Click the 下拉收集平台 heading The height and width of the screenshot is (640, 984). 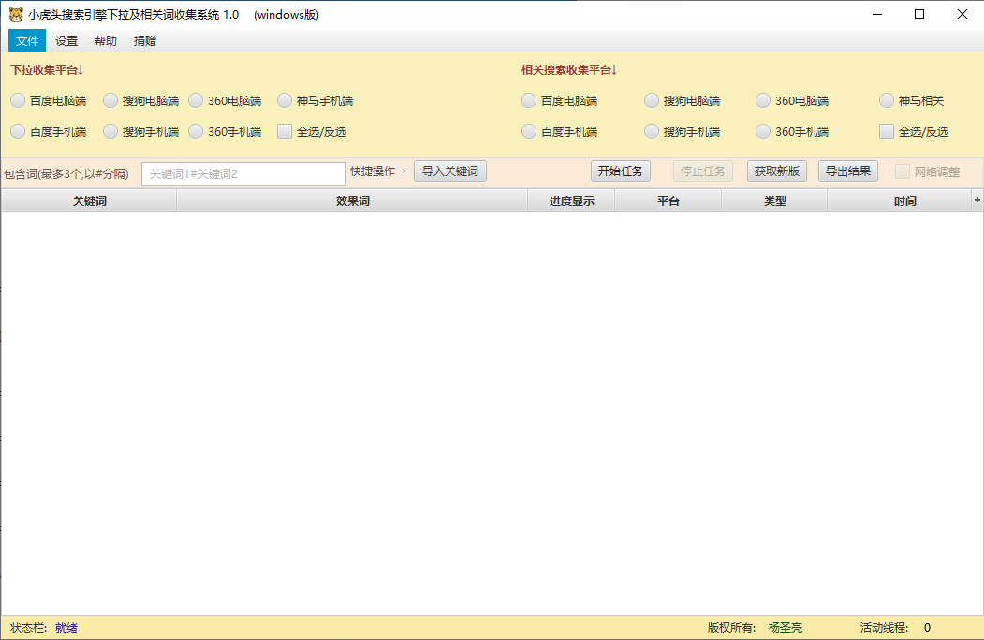point(47,69)
